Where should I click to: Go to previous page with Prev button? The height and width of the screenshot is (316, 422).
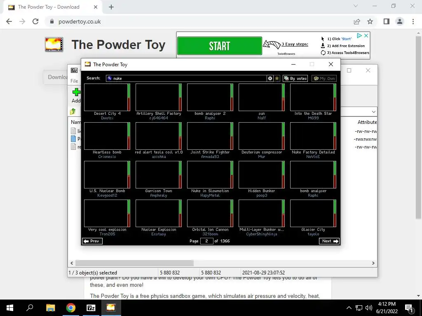tap(92, 241)
